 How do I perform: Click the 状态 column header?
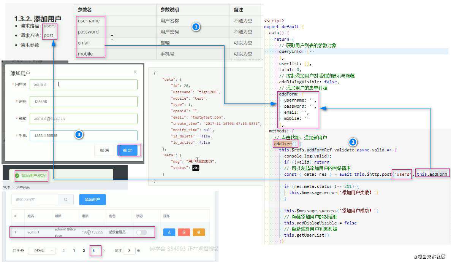tap(139, 216)
